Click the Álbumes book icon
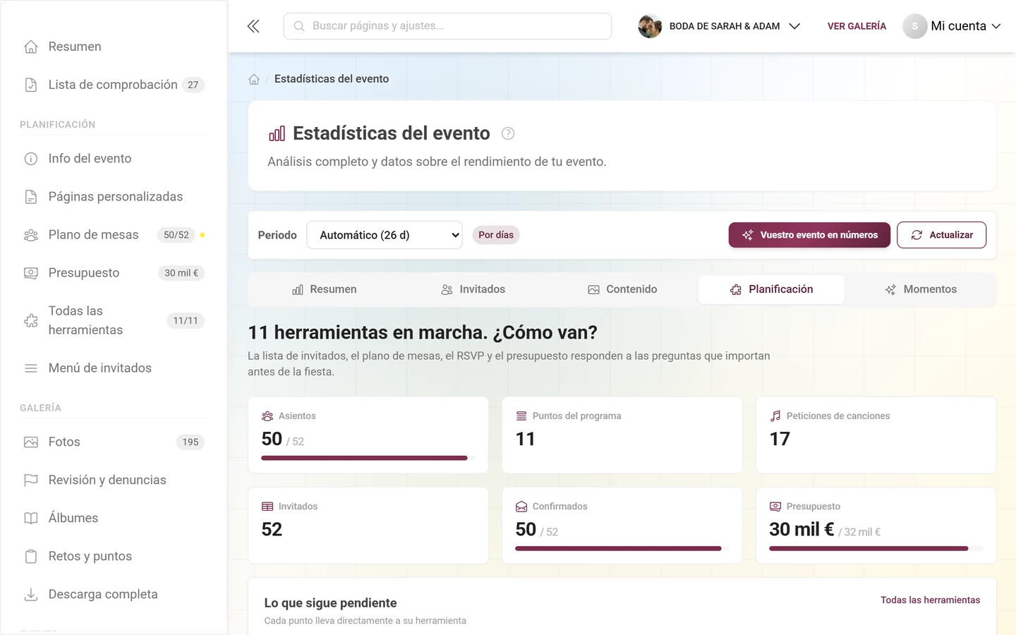Image resolution: width=1016 pixels, height=635 pixels. [31, 518]
